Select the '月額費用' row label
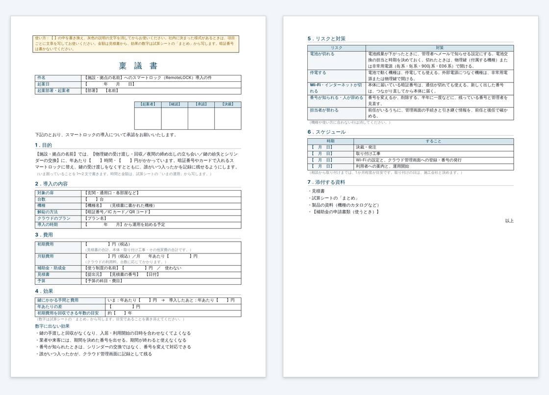The width and height of the screenshot is (549, 395). pos(58,259)
